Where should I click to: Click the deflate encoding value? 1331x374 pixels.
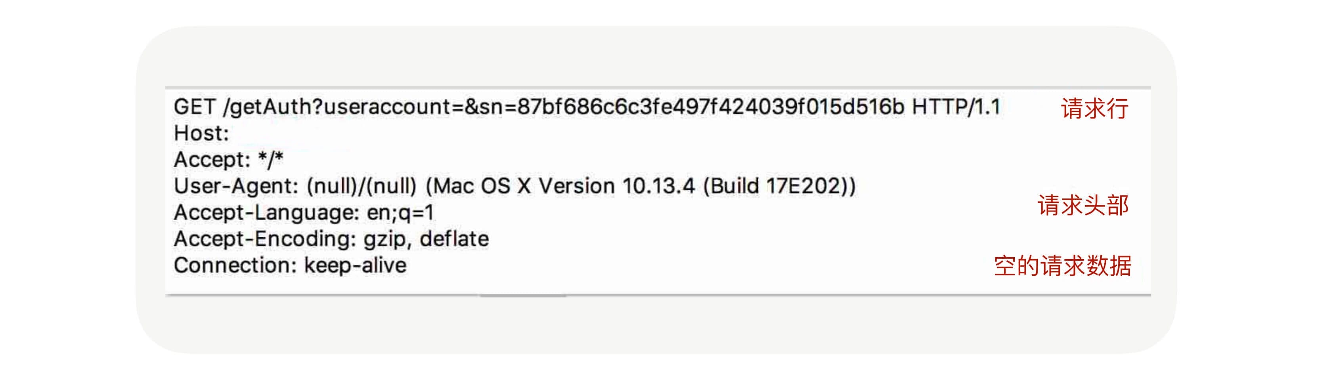454,239
